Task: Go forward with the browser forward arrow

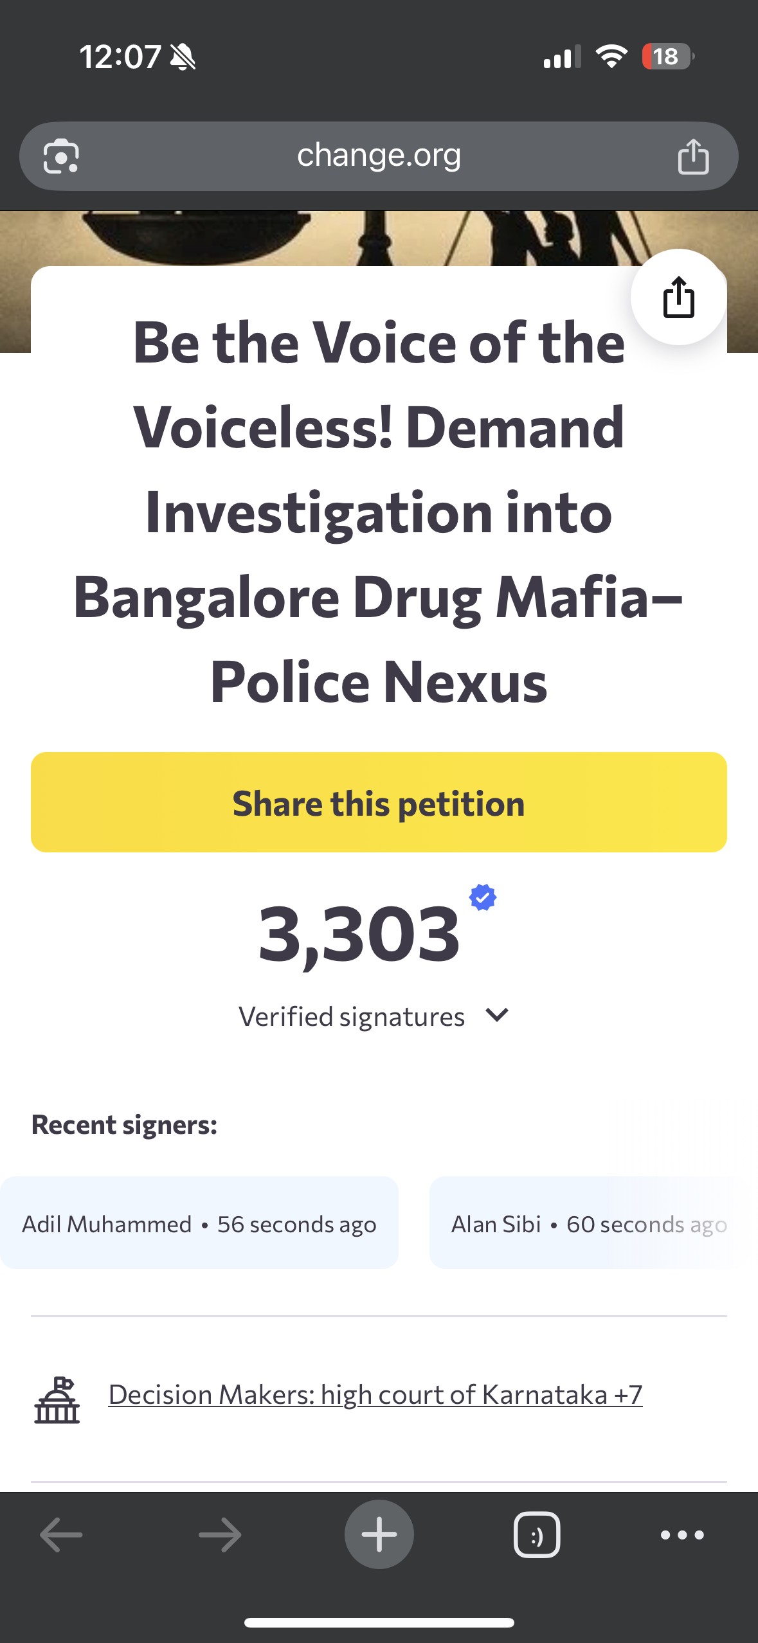Action: [x=220, y=1535]
